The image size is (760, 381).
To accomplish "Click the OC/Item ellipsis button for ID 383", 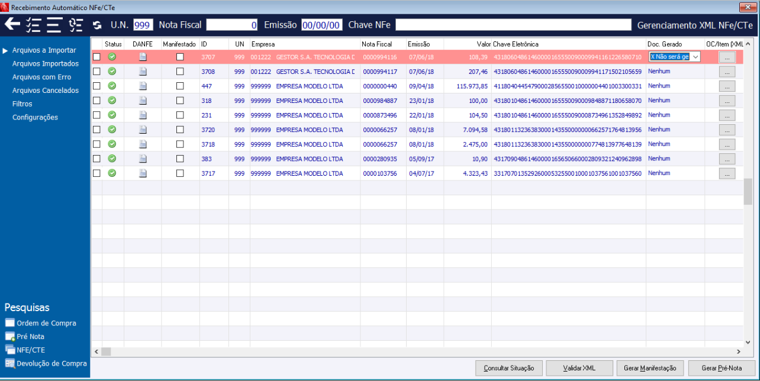I will coord(727,159).
